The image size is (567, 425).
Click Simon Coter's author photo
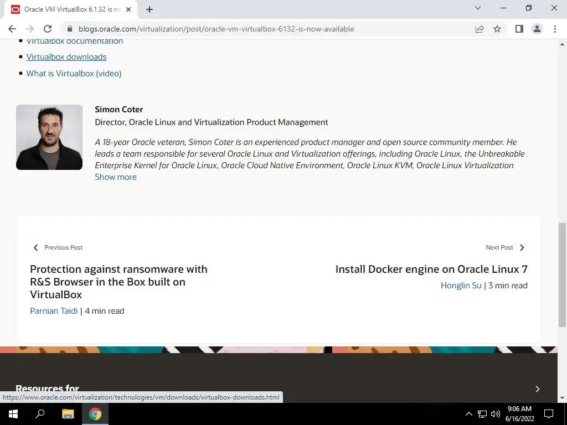49,137
